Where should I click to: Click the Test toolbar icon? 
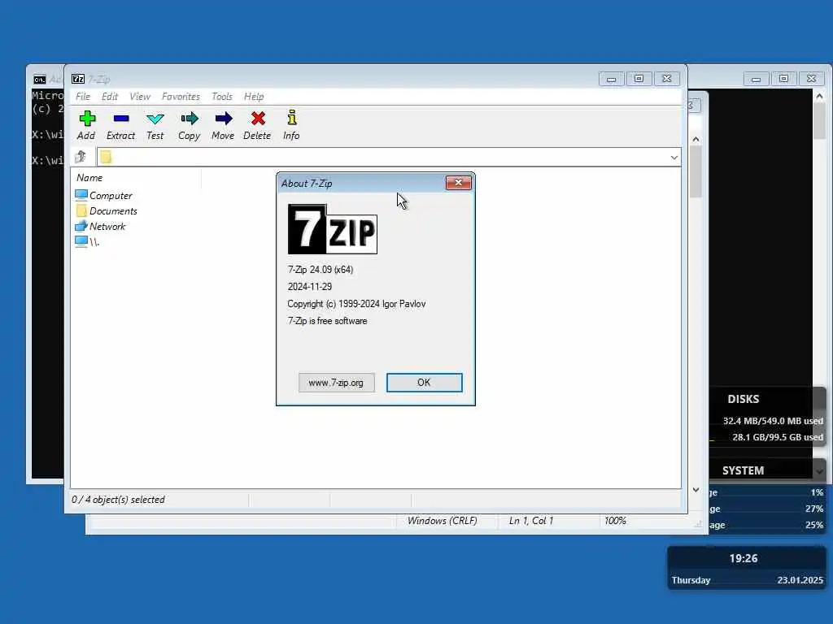click(x=155, y=119)
